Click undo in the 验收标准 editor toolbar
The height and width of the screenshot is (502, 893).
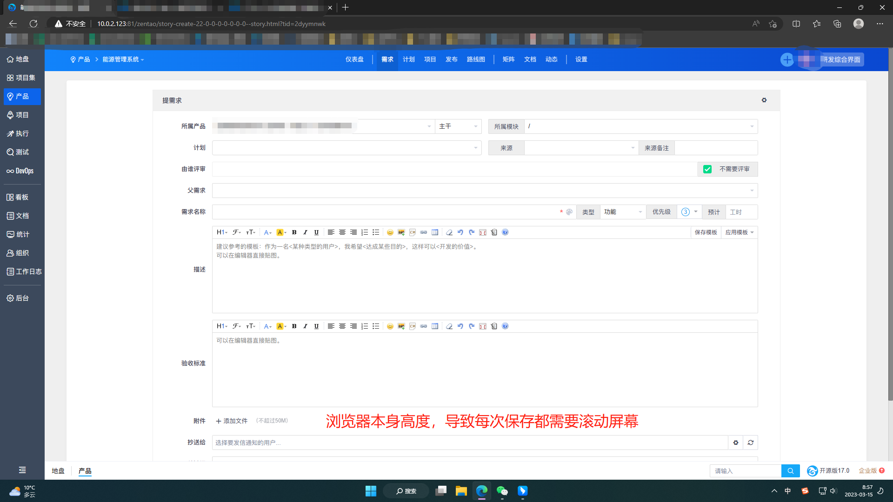coord(460,326)
